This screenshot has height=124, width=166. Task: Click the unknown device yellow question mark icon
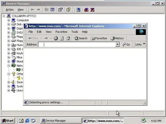[19, 78]
